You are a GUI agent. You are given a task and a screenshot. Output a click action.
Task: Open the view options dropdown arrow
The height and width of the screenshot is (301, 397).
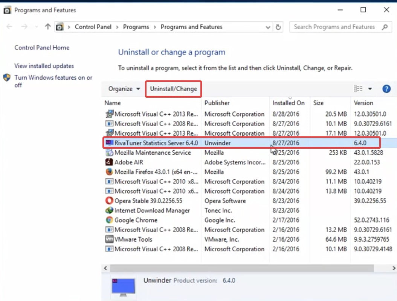[370, 89]
